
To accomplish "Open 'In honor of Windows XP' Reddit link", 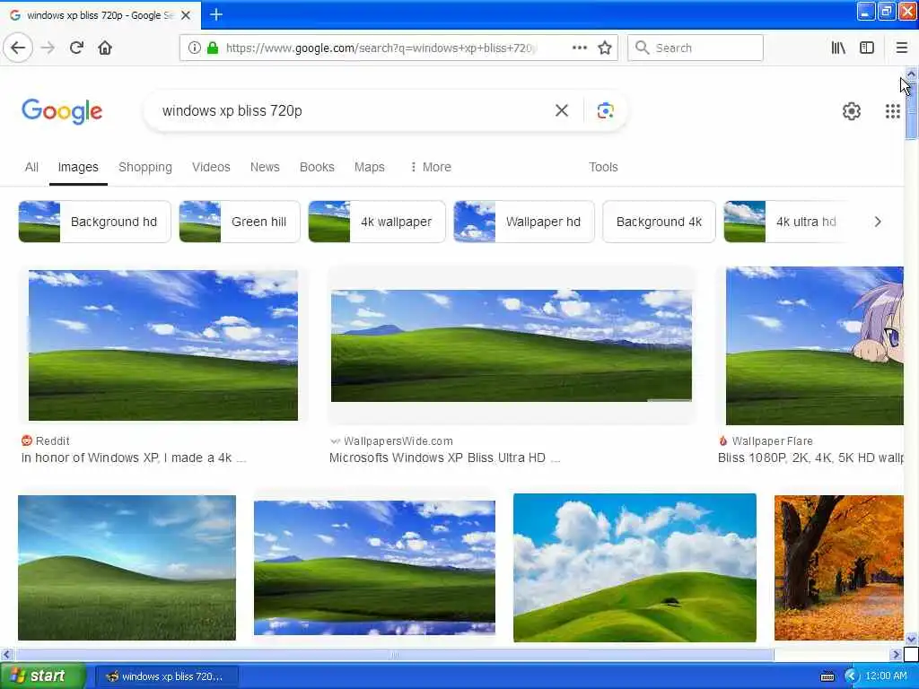I will tap(134, 458).
